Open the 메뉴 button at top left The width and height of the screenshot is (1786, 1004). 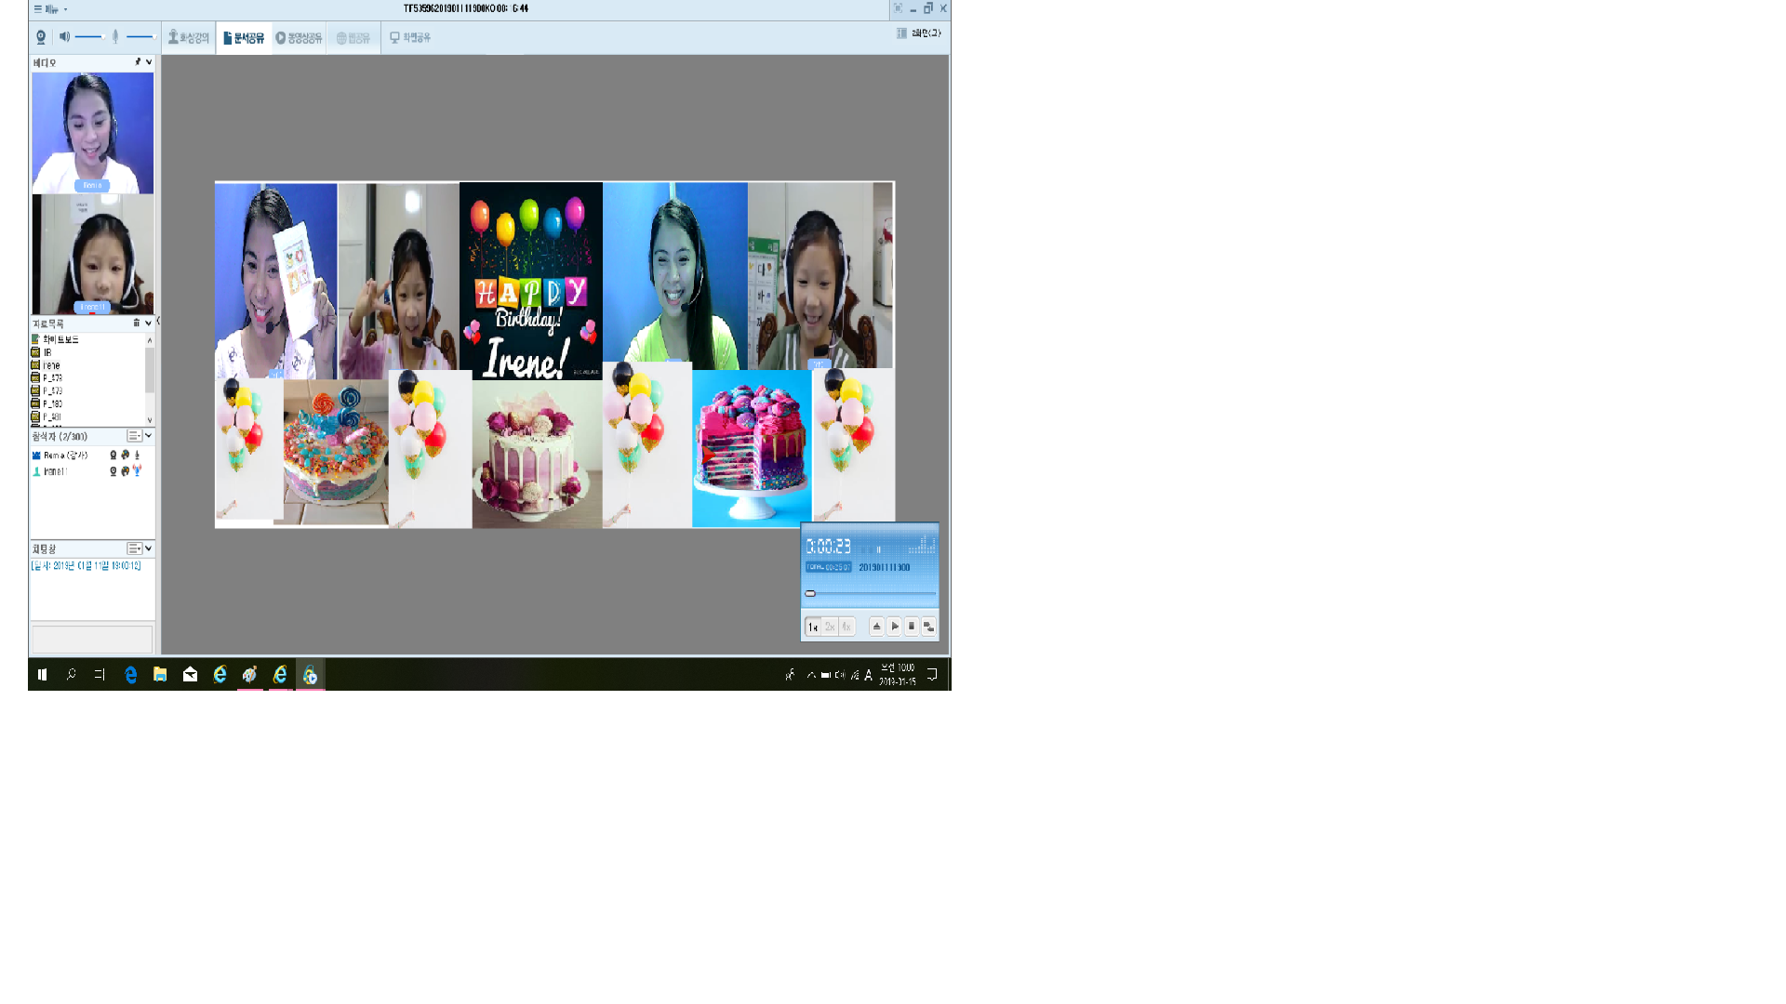coord(47,9)
